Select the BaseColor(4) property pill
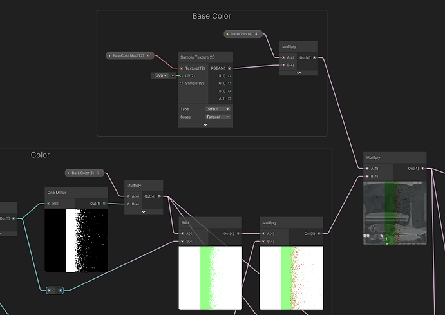 click(x=243, y=34)
